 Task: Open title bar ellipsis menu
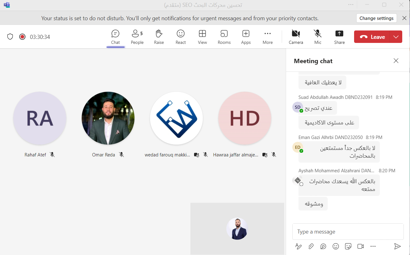tap(351, 5)
